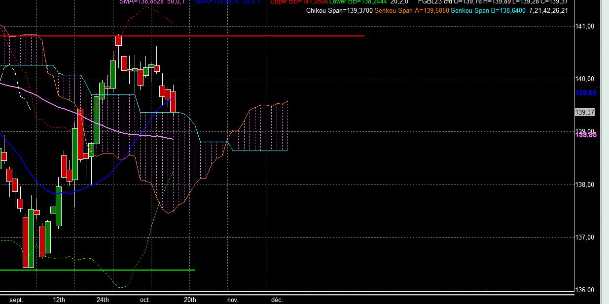Click the 136,00 price axis label
The height and width of the screenshot is (304, 609).
tap(586, 290)
